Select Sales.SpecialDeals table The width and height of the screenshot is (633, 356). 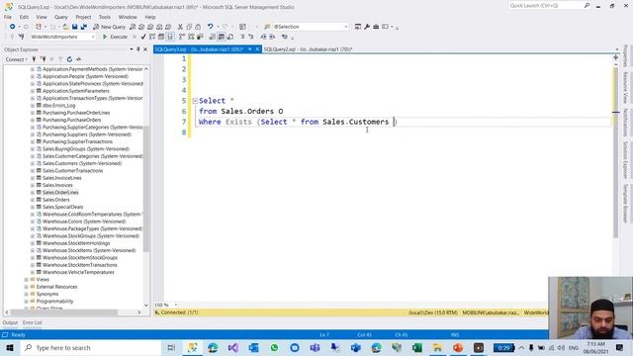click(x=63, y=207)
